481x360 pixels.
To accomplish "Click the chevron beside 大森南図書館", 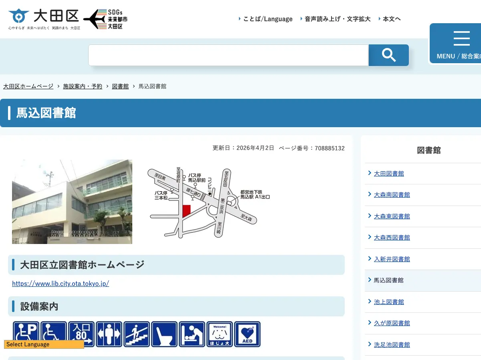I will point(370,194).
